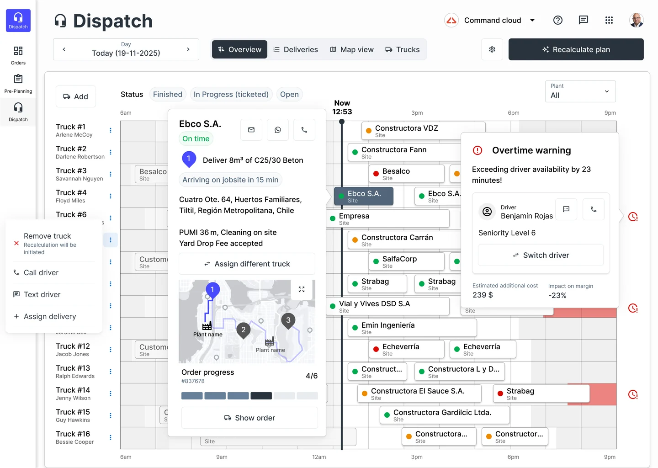
Task: Select the SalfaCorp delivery card
Action: 407,261
